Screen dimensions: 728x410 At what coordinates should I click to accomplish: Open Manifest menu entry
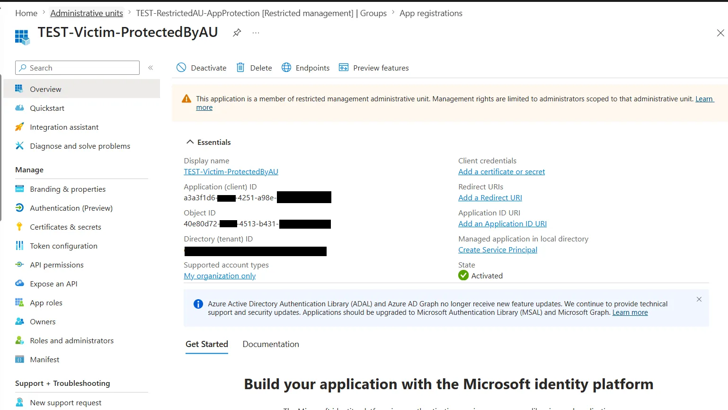81,359
